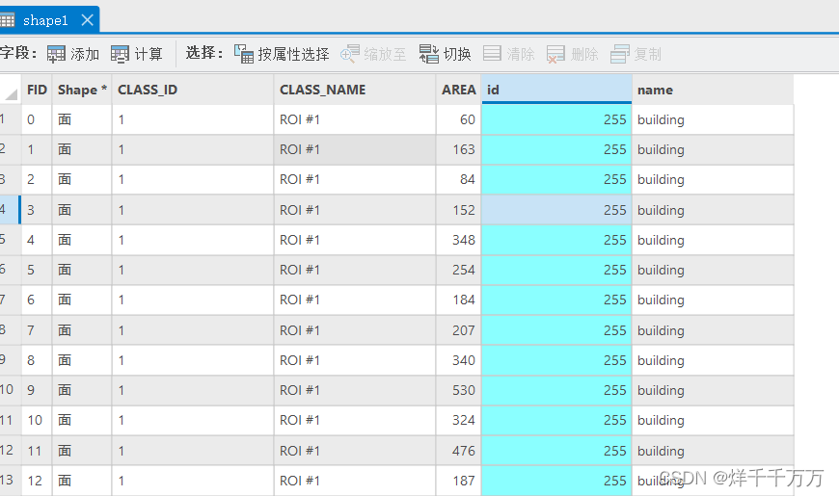Click CLASS_ID cell in FID 6 row
The width and height of the screenshot is (839, 496).
[193, 300]
